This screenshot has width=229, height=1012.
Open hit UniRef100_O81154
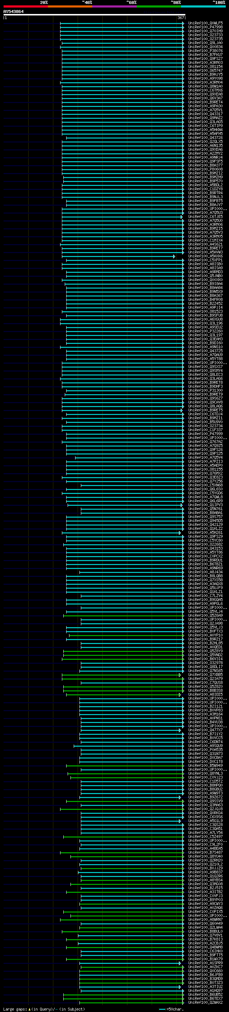tap(205, 66)
